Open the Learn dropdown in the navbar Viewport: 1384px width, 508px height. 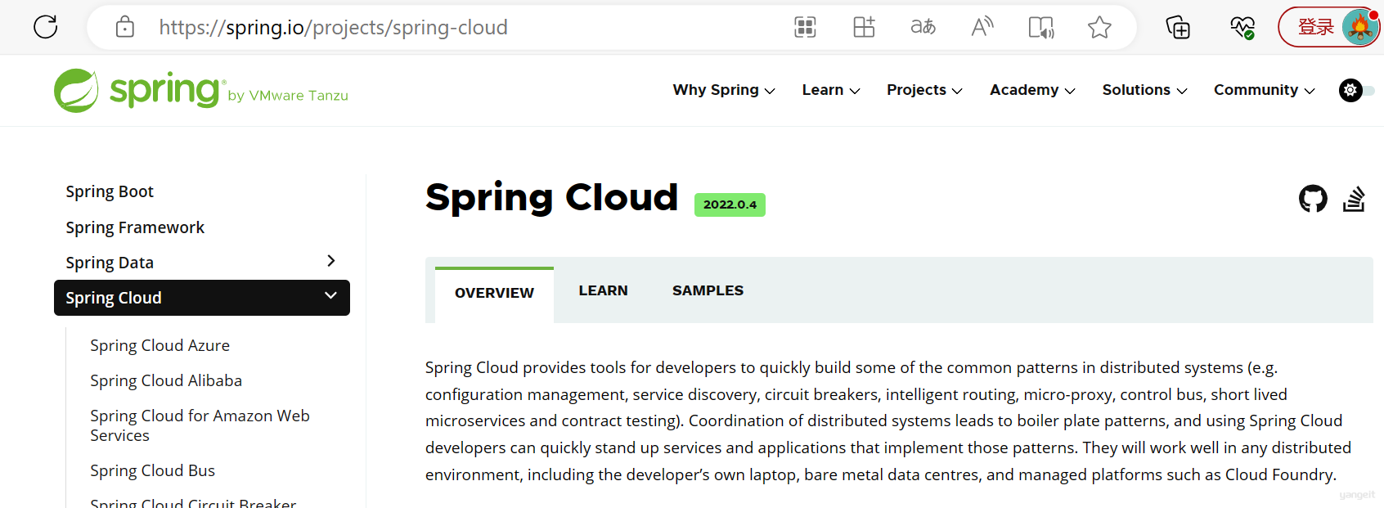pos(831,90)
